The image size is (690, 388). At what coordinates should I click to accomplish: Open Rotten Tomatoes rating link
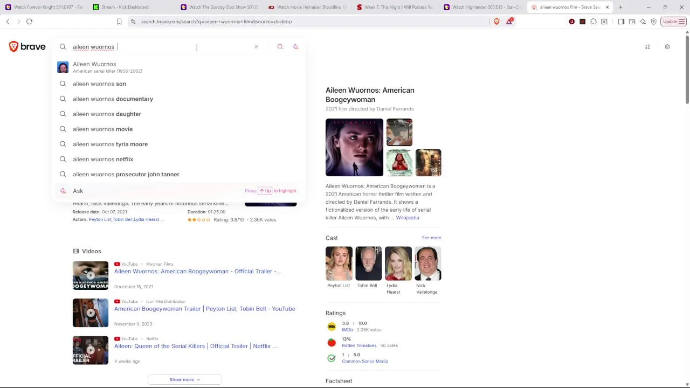point(358,345)
